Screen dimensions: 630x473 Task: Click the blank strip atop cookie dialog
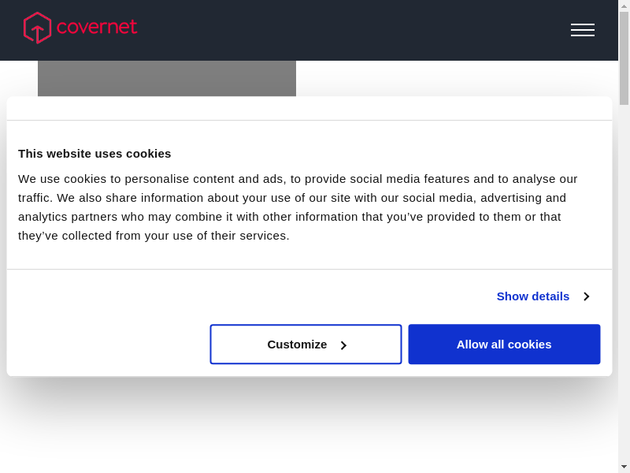click(309, 108)
